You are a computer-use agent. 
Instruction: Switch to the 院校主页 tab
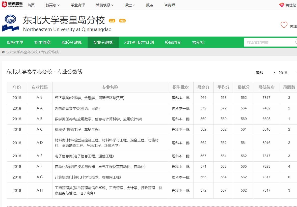(15, 42)
